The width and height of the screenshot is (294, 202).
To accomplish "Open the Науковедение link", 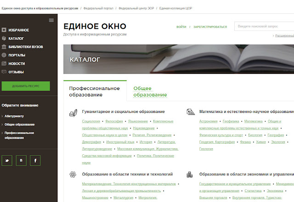I will [144, 128].
